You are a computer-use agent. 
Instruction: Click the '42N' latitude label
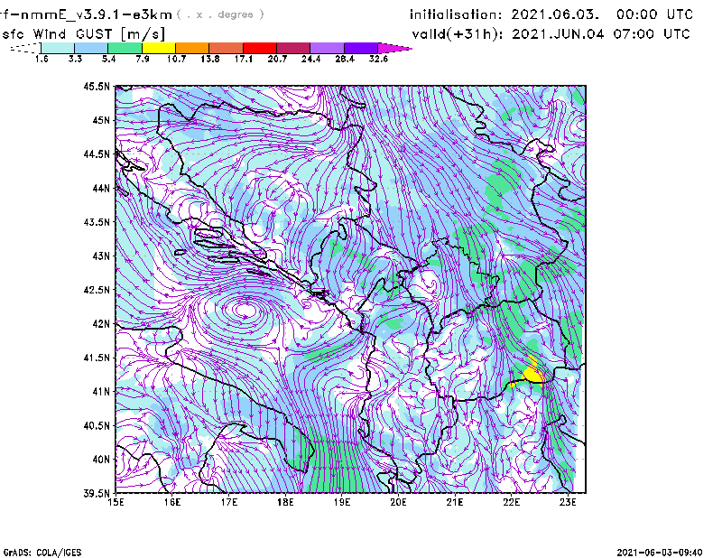coord(101,323)
